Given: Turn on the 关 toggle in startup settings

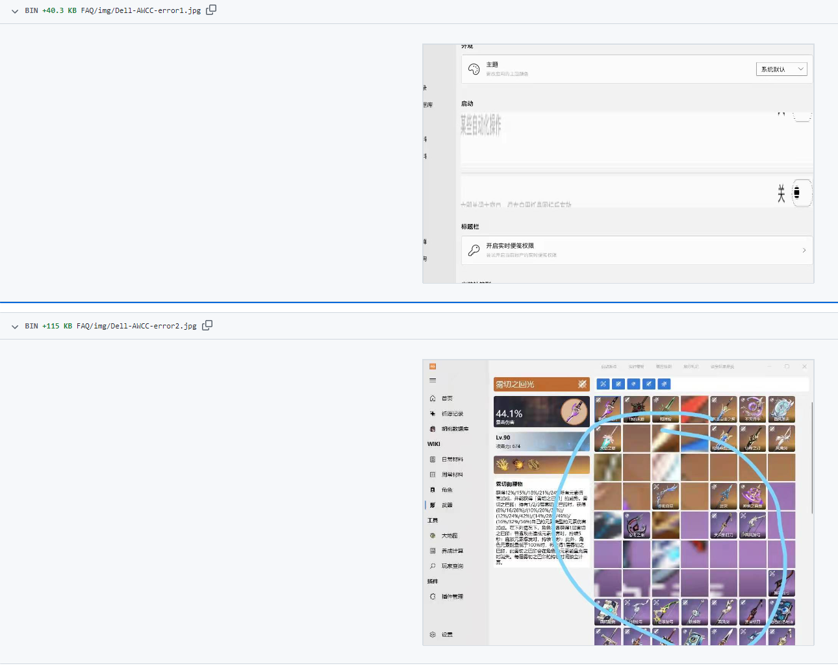Looking at the screenshot, I should [802, 193].
